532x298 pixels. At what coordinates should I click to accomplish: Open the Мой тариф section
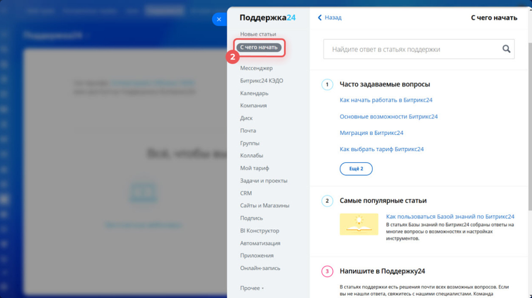coord(255,168)
